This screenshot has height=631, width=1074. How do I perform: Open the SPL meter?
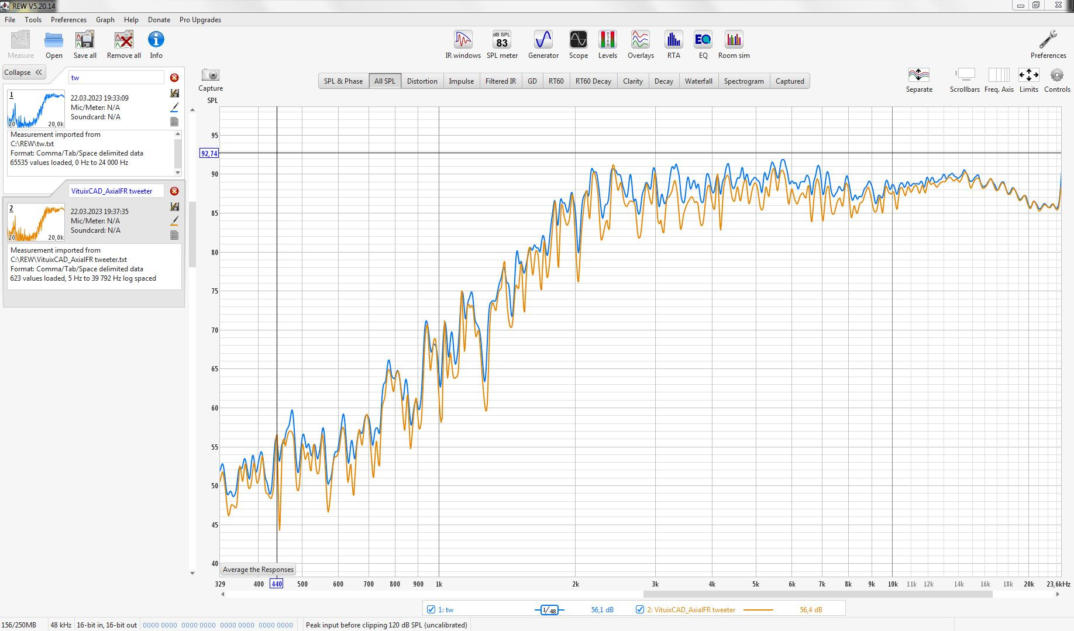(x=502, y=44)
